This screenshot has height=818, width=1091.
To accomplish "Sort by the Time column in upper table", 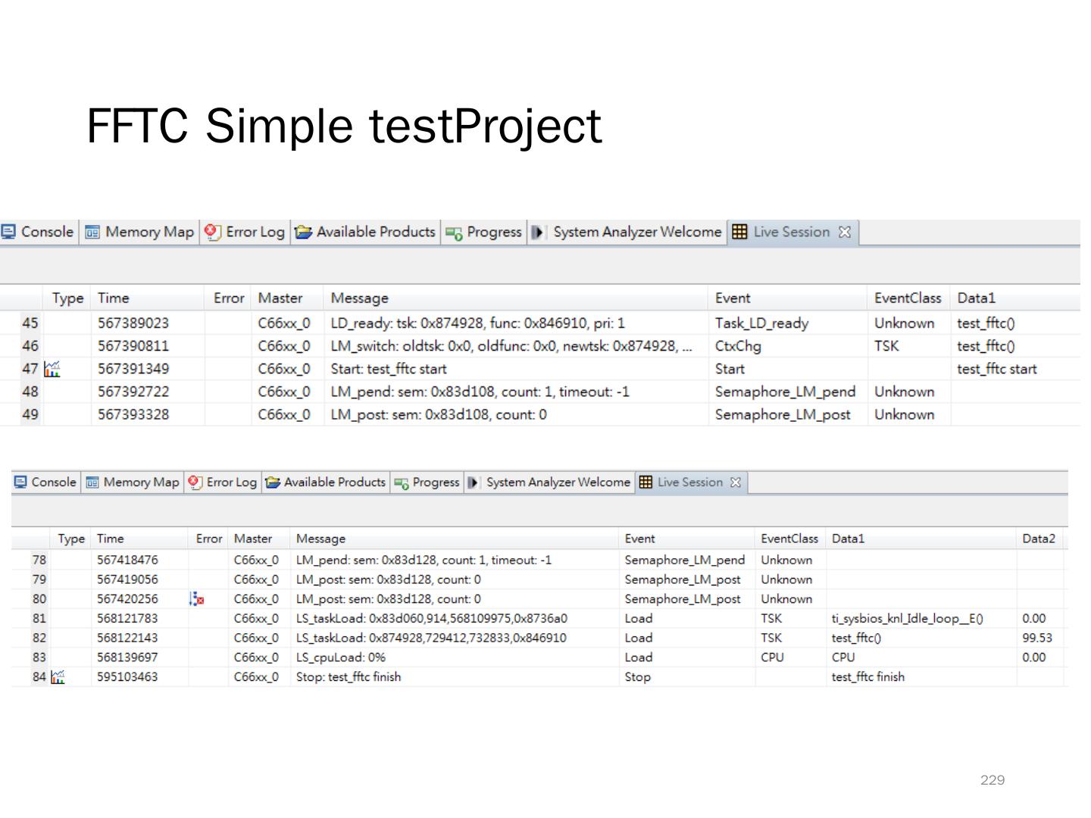I will pos(114,298).
